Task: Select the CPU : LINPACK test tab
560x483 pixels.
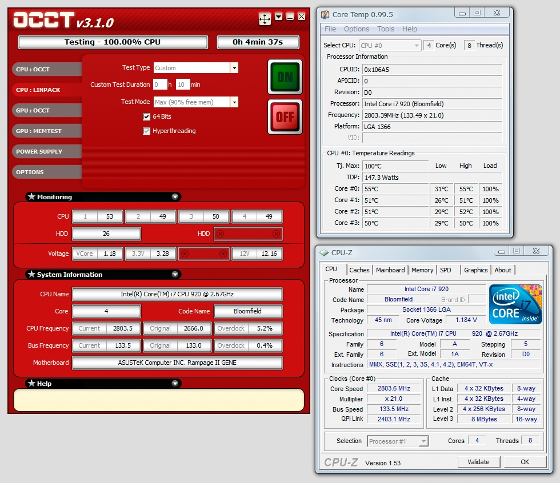Action: coord(47,90)
